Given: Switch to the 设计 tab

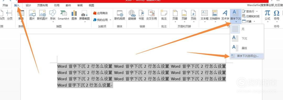Looking at the screenshot, I should click(x=28, y=5).
